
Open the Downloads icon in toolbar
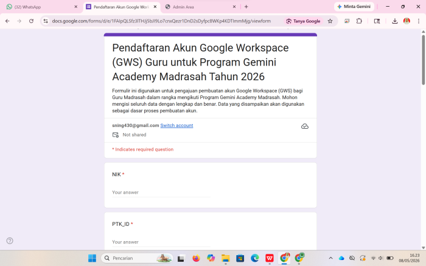395,21
